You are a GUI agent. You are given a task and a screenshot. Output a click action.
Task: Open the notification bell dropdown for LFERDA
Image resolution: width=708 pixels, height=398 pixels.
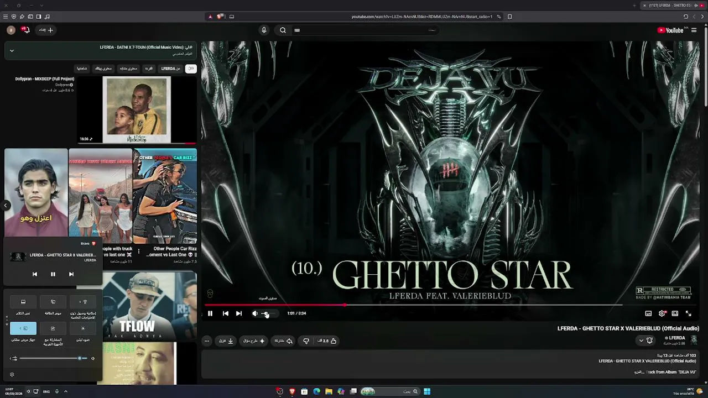click(x=646, y=341)
